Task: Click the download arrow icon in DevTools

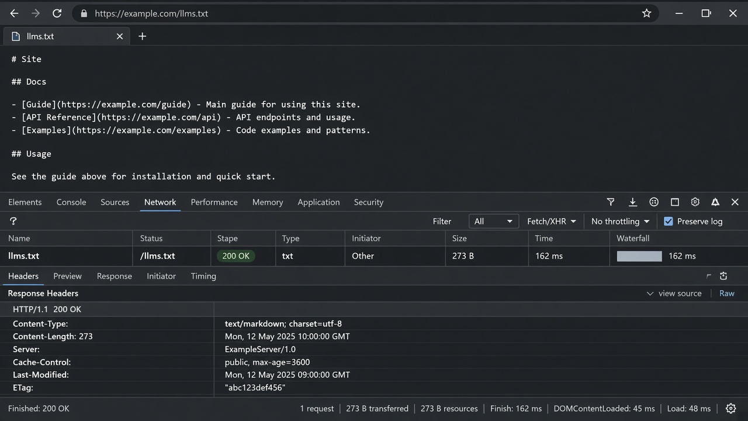Action: tap(632, 202)
